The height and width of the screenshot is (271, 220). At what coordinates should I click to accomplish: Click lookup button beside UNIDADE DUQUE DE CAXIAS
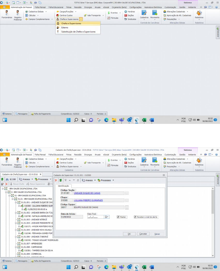[x=127, y=193]
